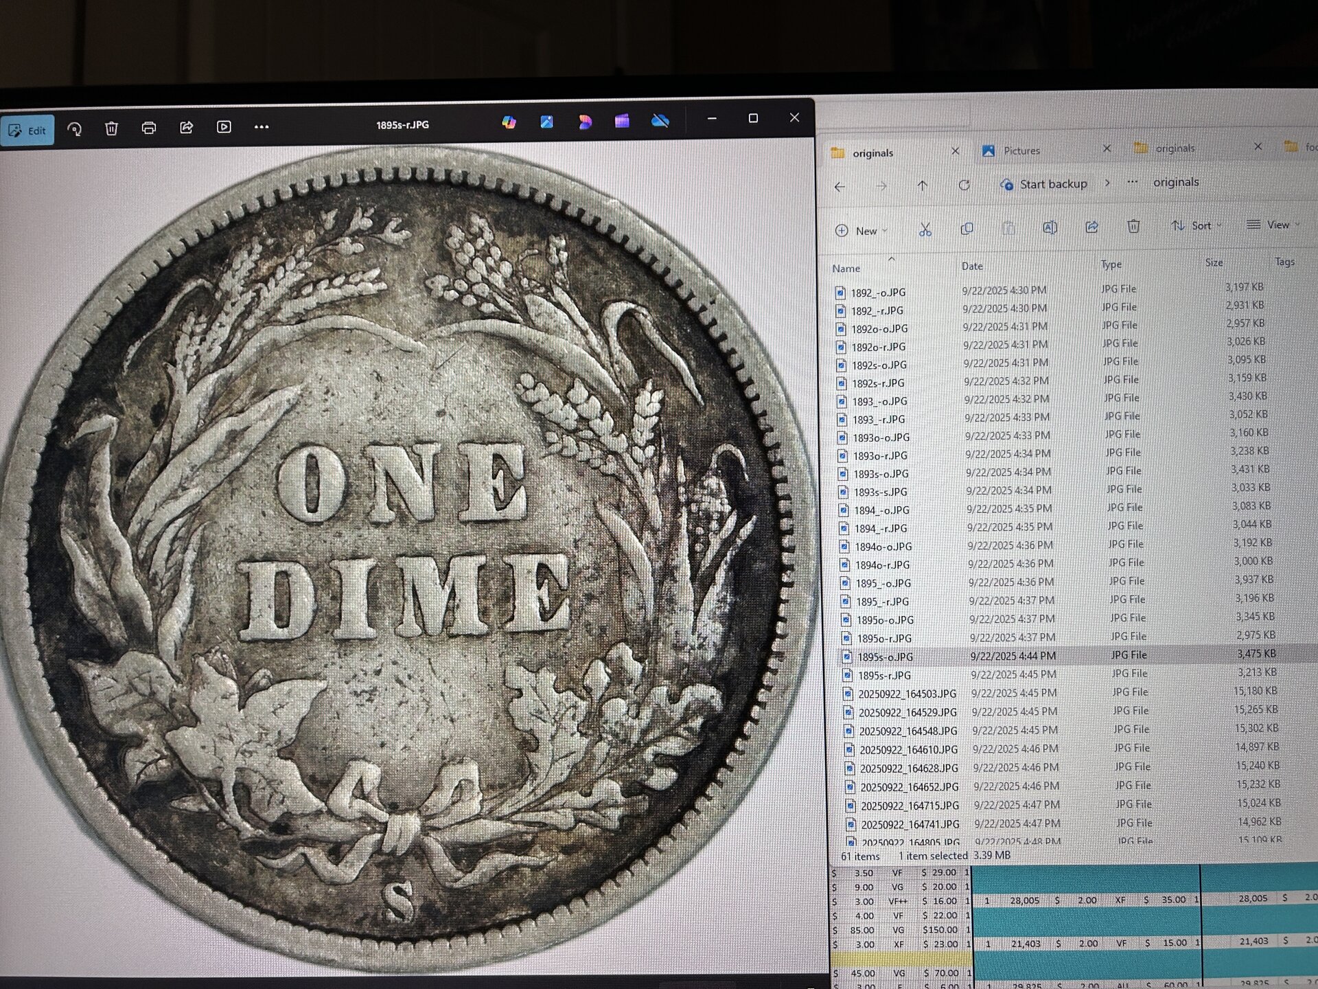Select the file 1895s-r.JPG
This screenshot has width=1318, height=989.
coord(884,676)
